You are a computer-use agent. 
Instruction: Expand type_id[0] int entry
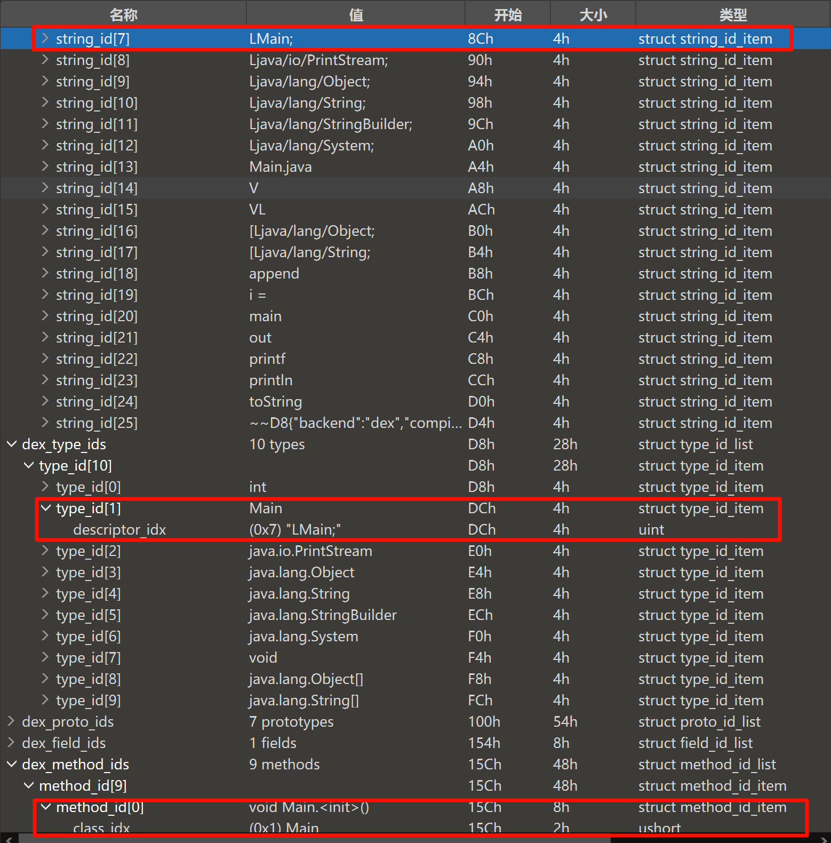tap(45, 487)
